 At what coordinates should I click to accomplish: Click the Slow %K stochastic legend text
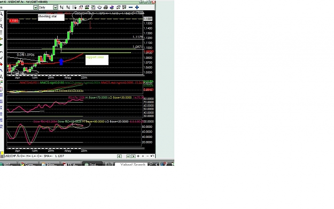[45, 121]
